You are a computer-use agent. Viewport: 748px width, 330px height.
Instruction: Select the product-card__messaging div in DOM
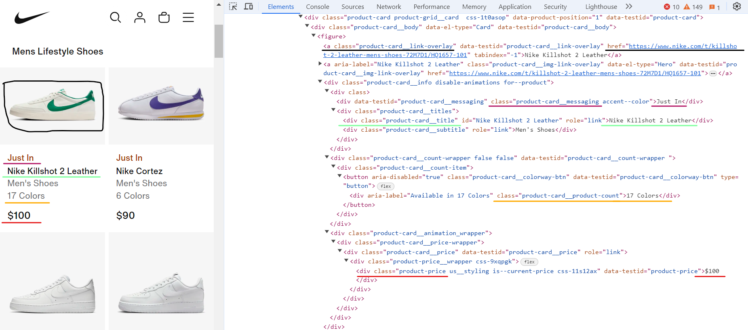[520, 101]
